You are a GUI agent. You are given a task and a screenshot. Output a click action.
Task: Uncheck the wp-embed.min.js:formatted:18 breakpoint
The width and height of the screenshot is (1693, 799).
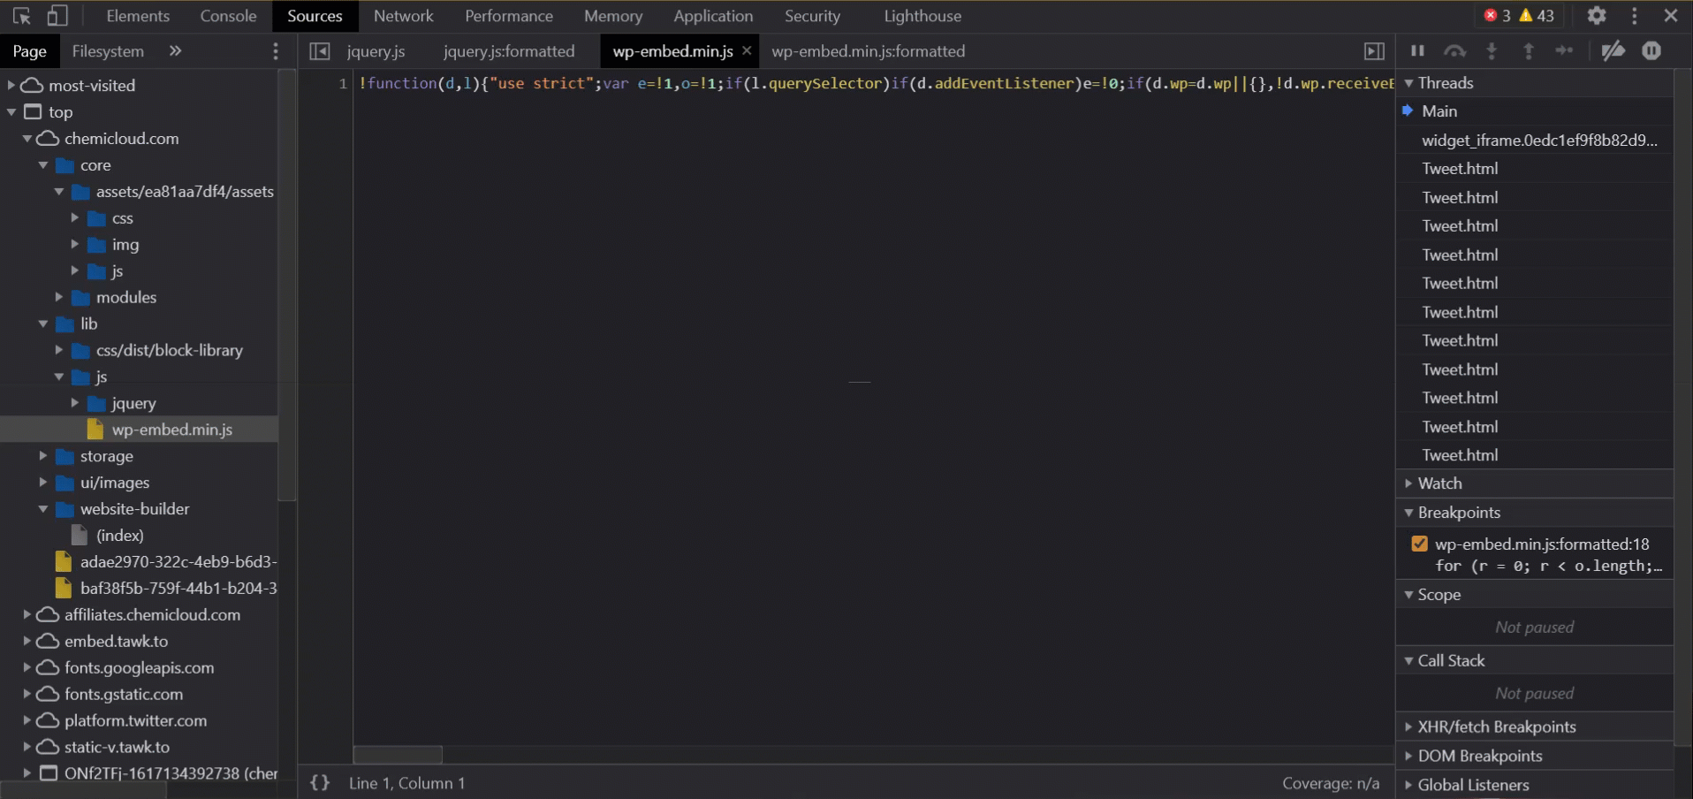tap(1419, 544)
